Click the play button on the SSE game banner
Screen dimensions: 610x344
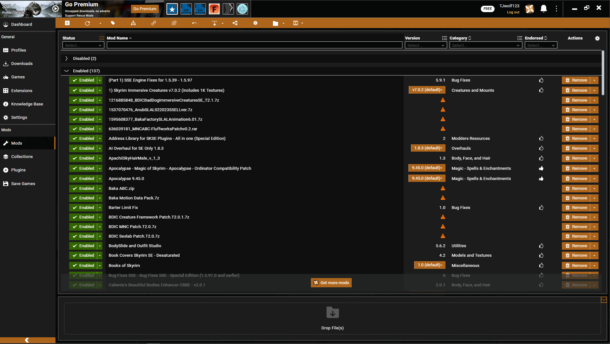(55, 9)
